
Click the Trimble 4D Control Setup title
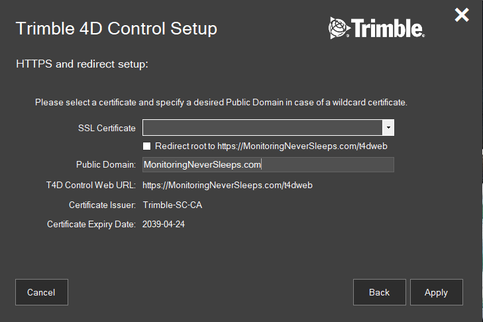coord(116,28)
